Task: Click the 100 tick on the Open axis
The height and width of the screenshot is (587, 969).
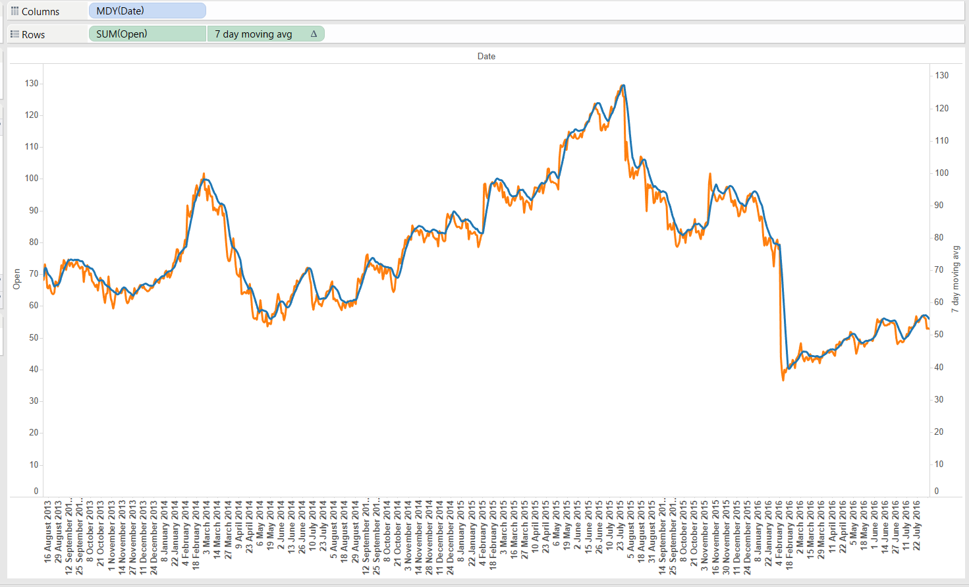Action: (x=32, y=178)
